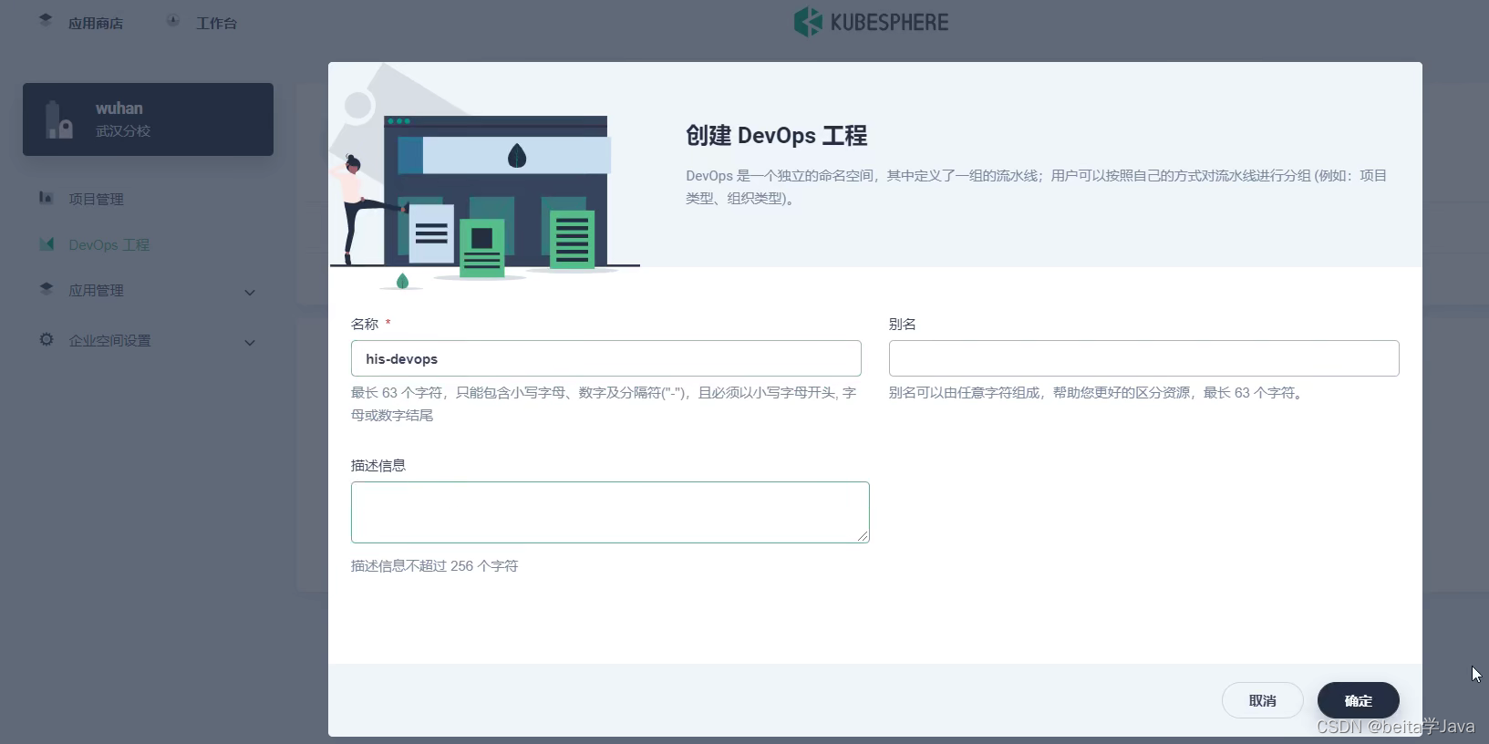1489x744 pixels.
Task: Select 应用管理 in the sidebar
Action: coord(96,290)
